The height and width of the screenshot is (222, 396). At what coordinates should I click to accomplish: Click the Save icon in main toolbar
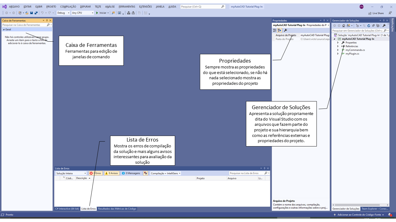pyautogui.click(x=32, y=13)
